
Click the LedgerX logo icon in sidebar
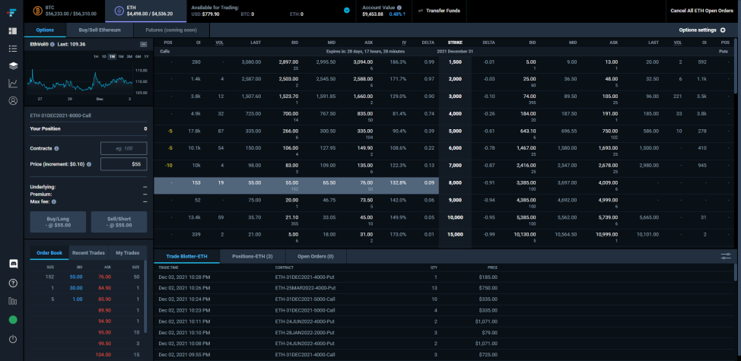tap(13, 11)
